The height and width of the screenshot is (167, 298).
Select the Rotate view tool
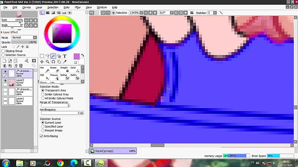(x=53, y=62)
